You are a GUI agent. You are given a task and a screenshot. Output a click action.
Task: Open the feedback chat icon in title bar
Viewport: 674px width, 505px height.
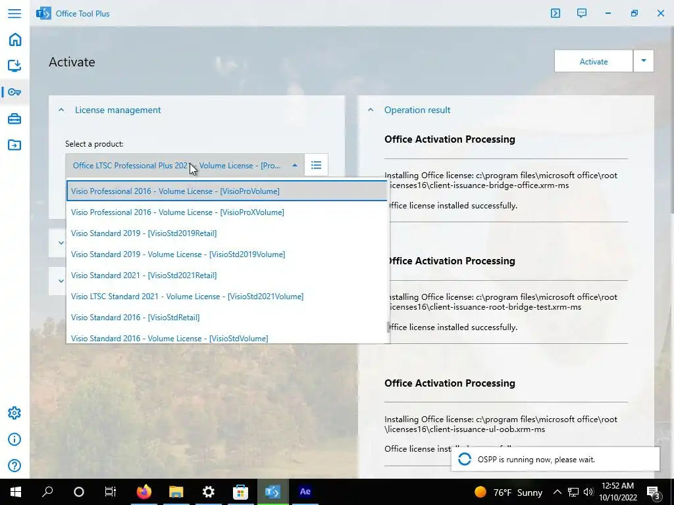click(582, 13)
